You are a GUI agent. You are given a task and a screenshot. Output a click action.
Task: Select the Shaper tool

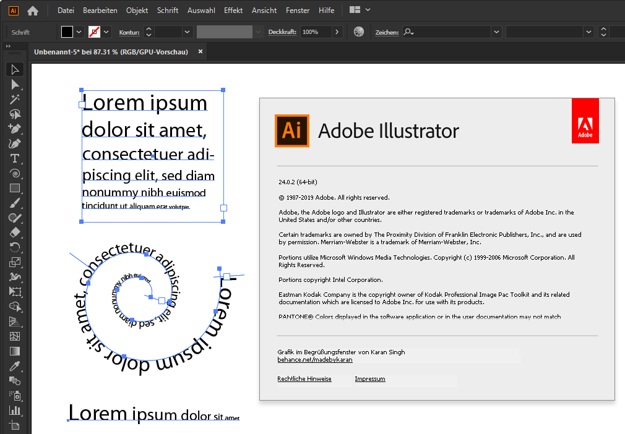click(x=15, y=218)
